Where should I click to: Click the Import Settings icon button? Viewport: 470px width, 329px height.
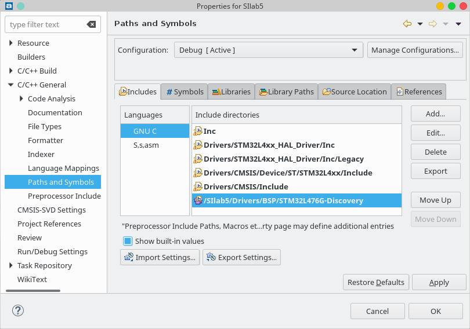tap(160, 257)
